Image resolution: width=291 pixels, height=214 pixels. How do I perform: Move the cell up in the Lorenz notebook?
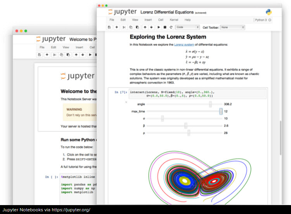point(145,27)
